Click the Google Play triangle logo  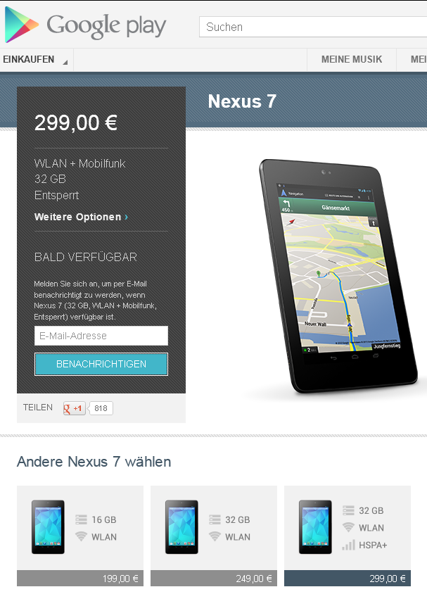click(21, 25)
